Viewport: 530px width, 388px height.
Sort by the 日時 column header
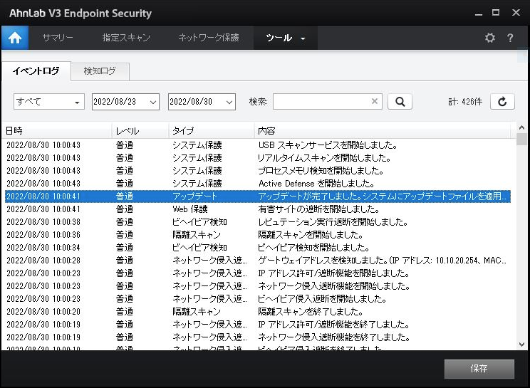point(58,131)
